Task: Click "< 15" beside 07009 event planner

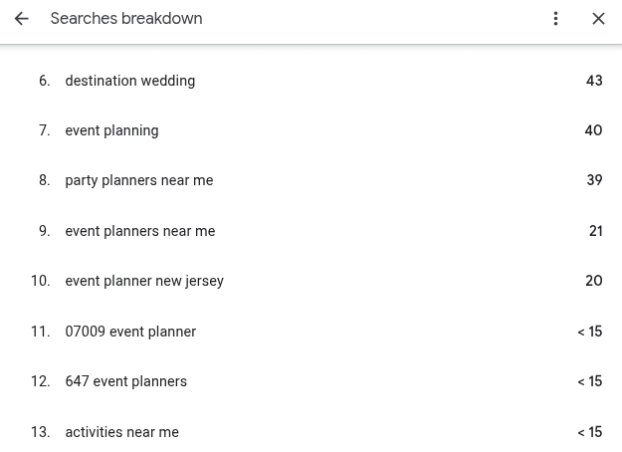Action: coord(589,332)
